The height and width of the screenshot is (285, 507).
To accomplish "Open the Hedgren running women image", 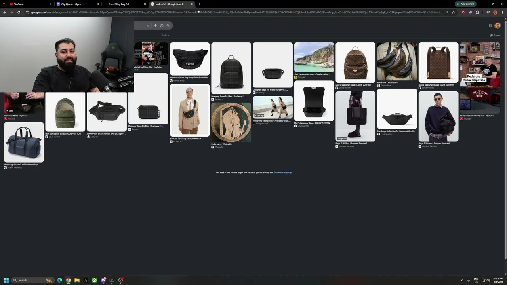I will tap(273, 107).
